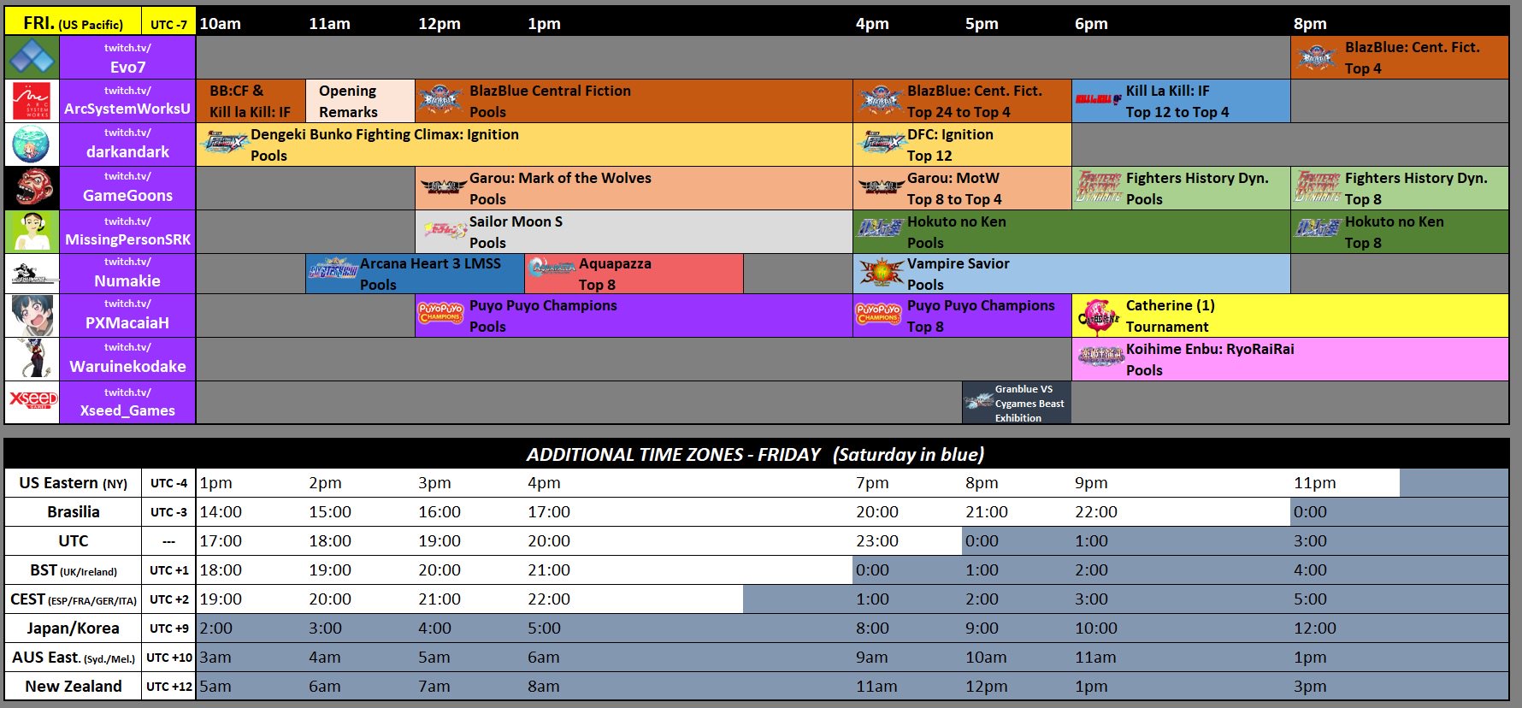The image size is (1522, 708).
Task: Go to the twitch.tv/Xseed_Games link
Action: (x=127, y=402)
